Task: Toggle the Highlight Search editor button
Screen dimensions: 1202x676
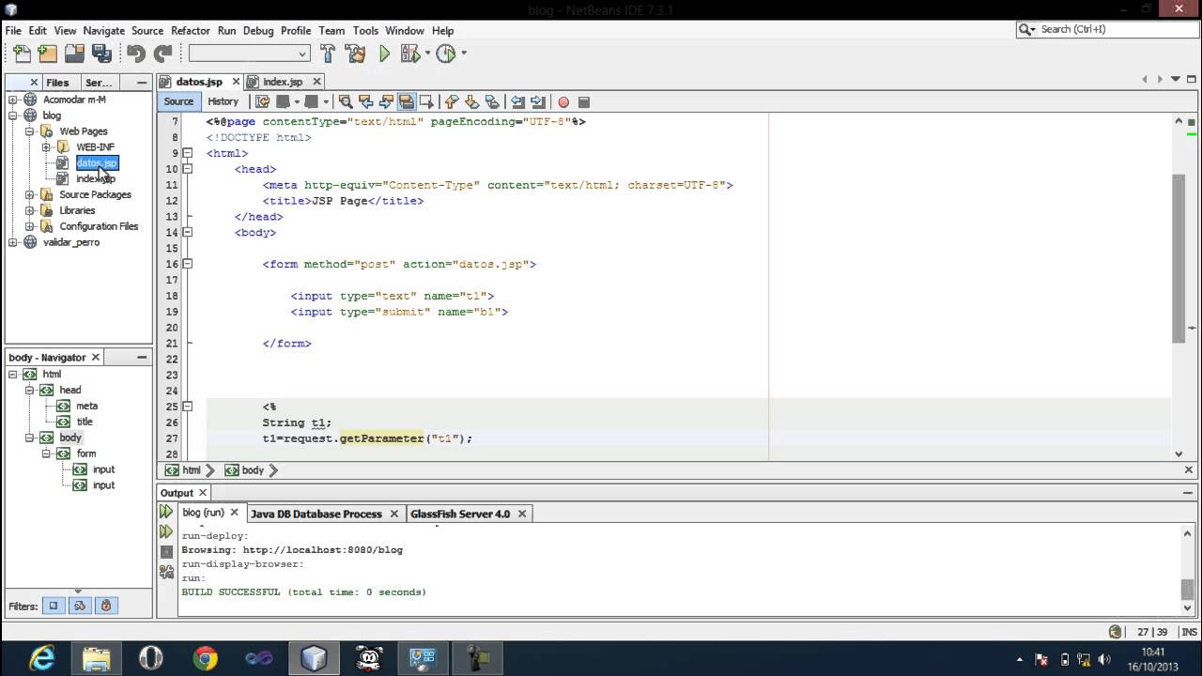Action: (x=406, y=101)
